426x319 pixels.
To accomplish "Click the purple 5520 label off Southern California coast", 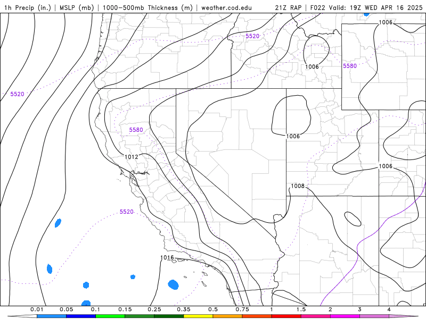I will (x=127, y=212).
